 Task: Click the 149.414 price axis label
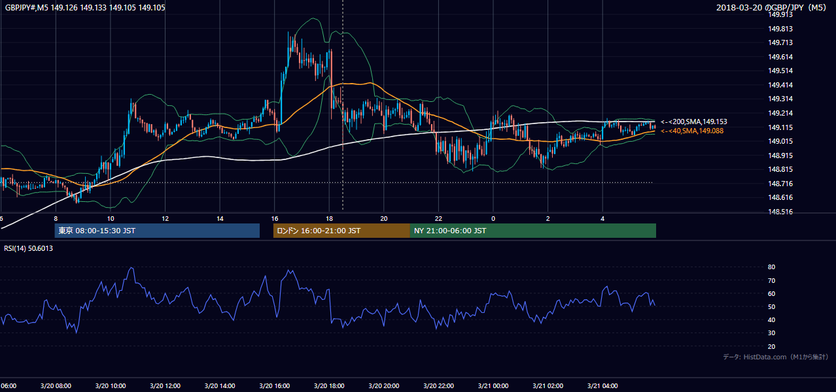point(780,85)
